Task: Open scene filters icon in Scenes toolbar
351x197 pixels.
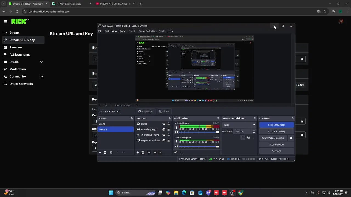Action: point(111,152)
